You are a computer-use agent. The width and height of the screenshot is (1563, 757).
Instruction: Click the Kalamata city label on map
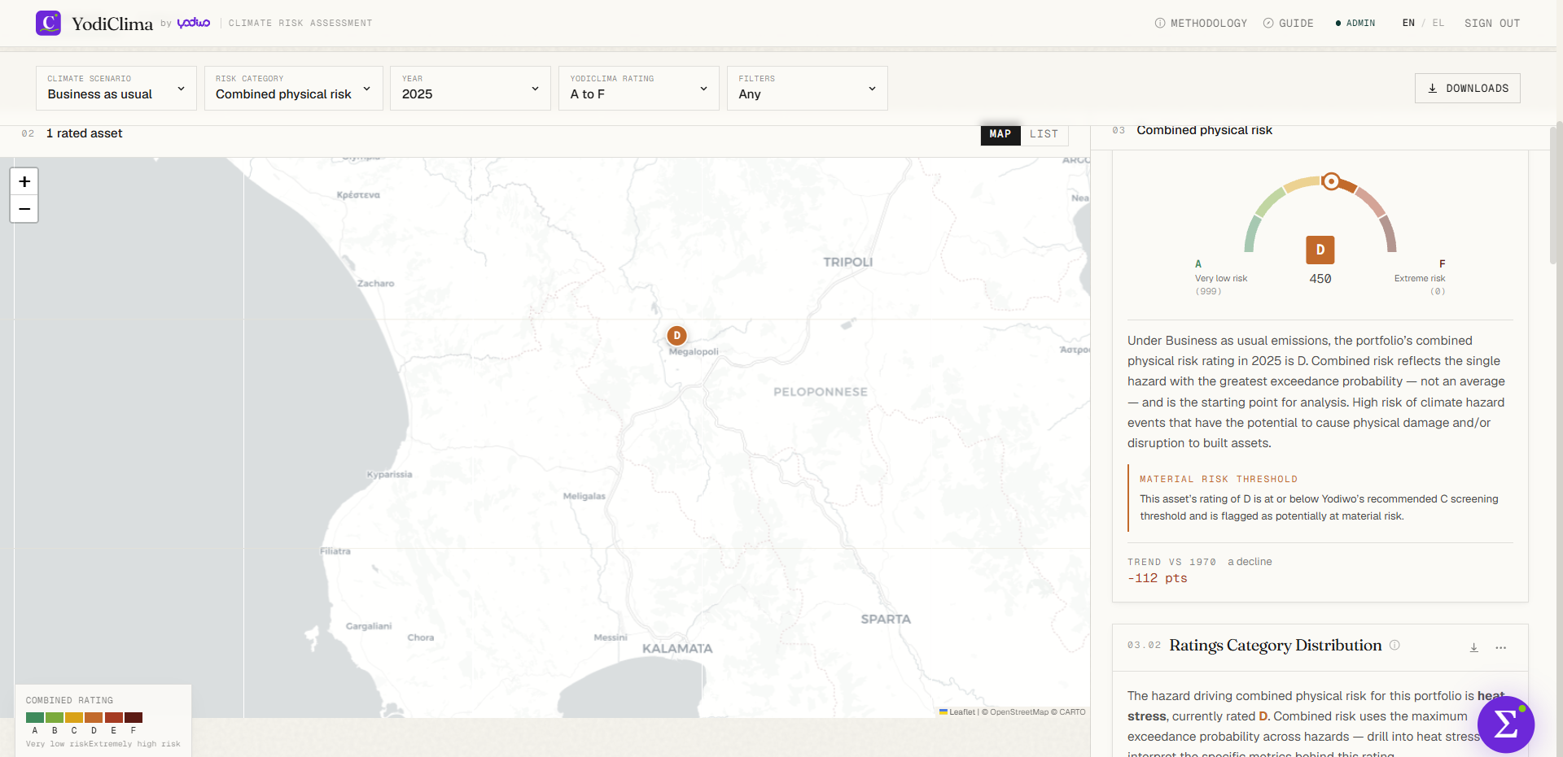[x=677, y=649]
